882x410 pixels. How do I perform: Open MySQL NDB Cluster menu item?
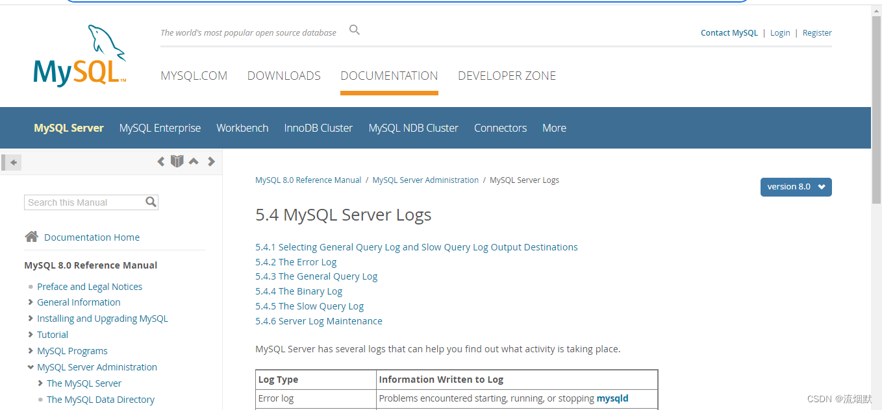pos(413,128)
